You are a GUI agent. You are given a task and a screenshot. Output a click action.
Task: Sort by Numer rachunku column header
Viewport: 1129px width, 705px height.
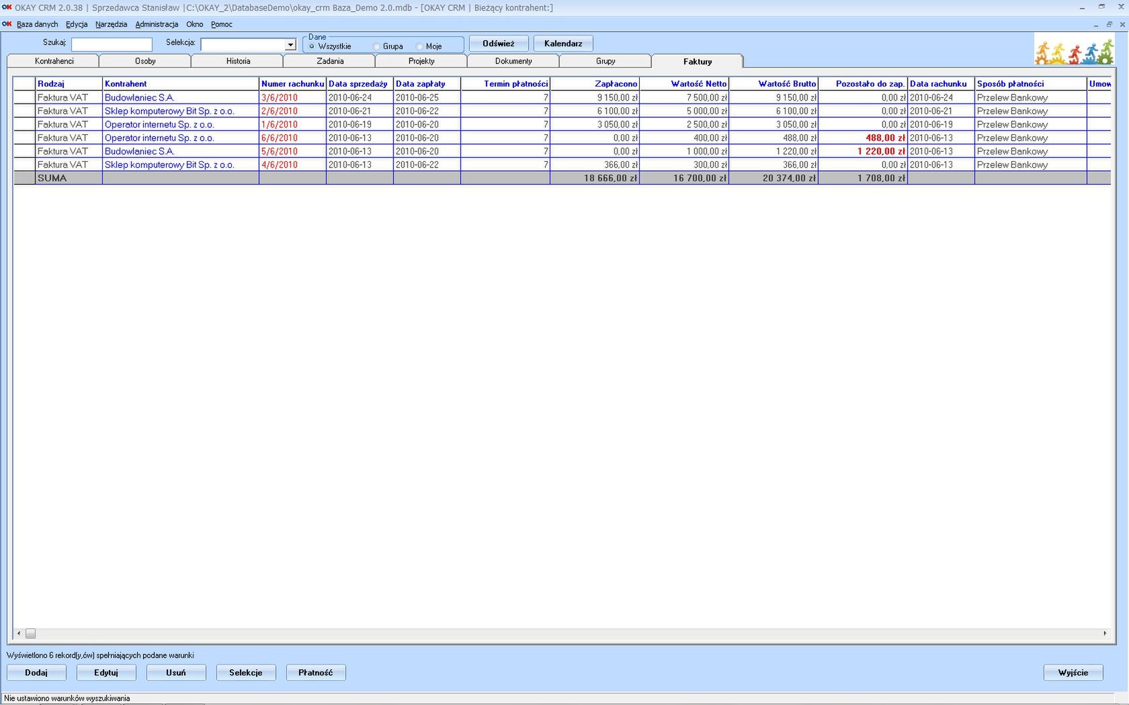tap(292, 84)
